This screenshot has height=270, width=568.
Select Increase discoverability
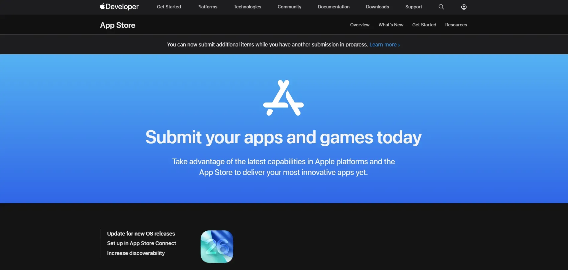[136, 253]
